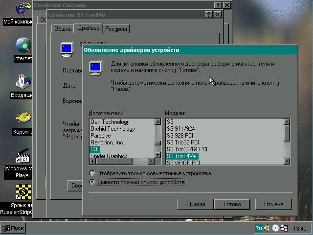313x235 pixels.
Task: Click the Start (Пуск) button
Action: 13,228
